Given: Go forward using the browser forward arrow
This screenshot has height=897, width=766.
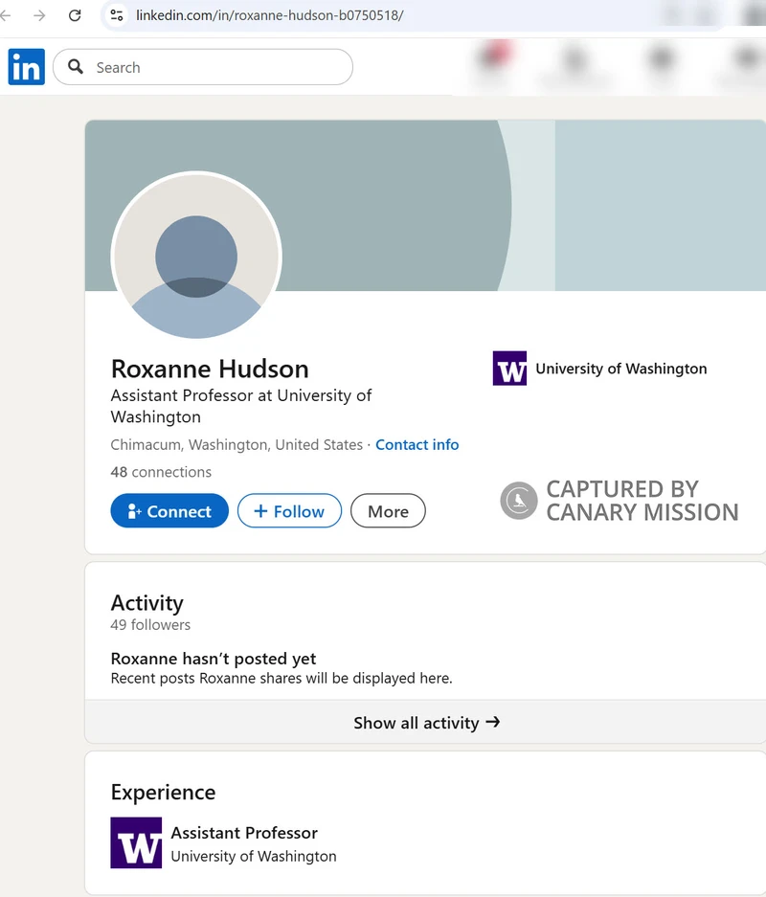Looking at the screenshot, I should click(x=39, y=15).
